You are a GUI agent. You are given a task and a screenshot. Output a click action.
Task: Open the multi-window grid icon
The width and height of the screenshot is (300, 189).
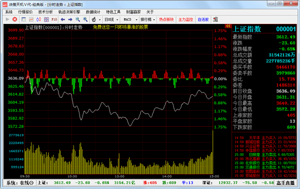point(46,19)
